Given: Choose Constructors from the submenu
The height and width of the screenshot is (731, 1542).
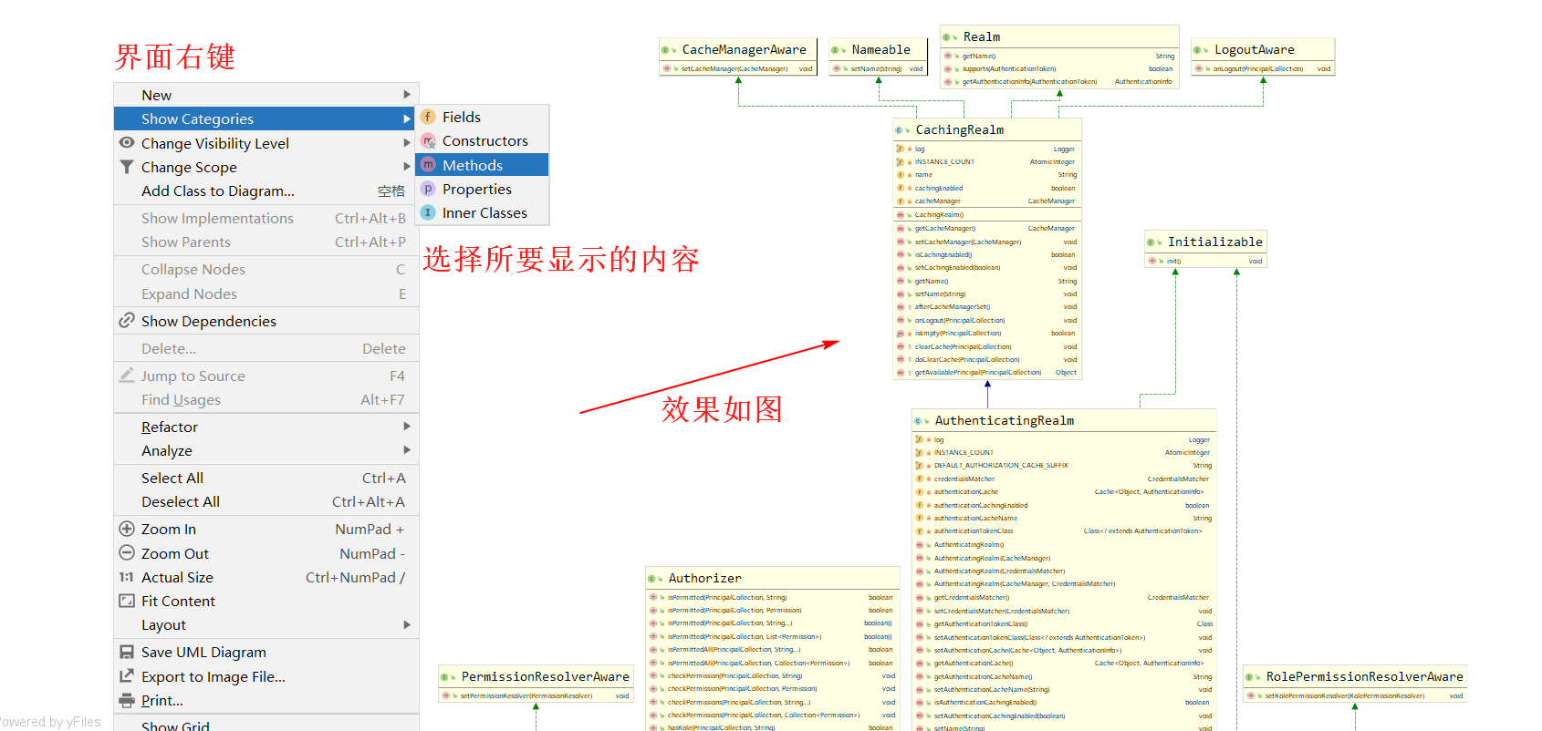Looking at the screenshot, I should coord(482,141).
